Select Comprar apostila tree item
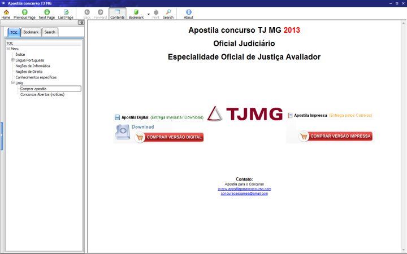This screenshot has width=407, height=254. (50, 89)
